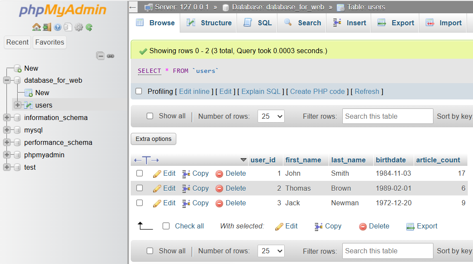Image resolution: width=473 pixels, height=264 pixels.
Task: Reload navigation panel with green refresh icon
Action: tap(89, 27)
